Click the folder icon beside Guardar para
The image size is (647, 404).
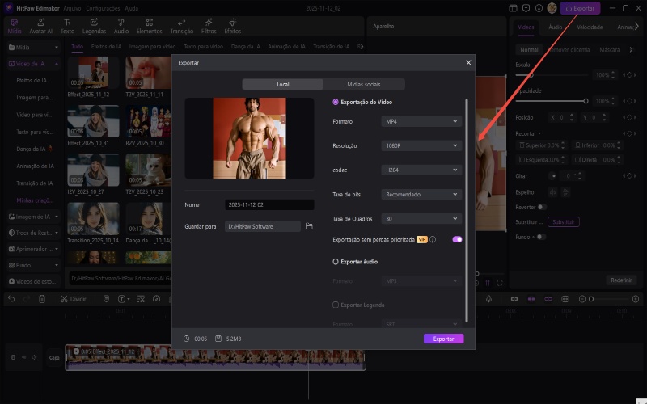pos(309,227)
